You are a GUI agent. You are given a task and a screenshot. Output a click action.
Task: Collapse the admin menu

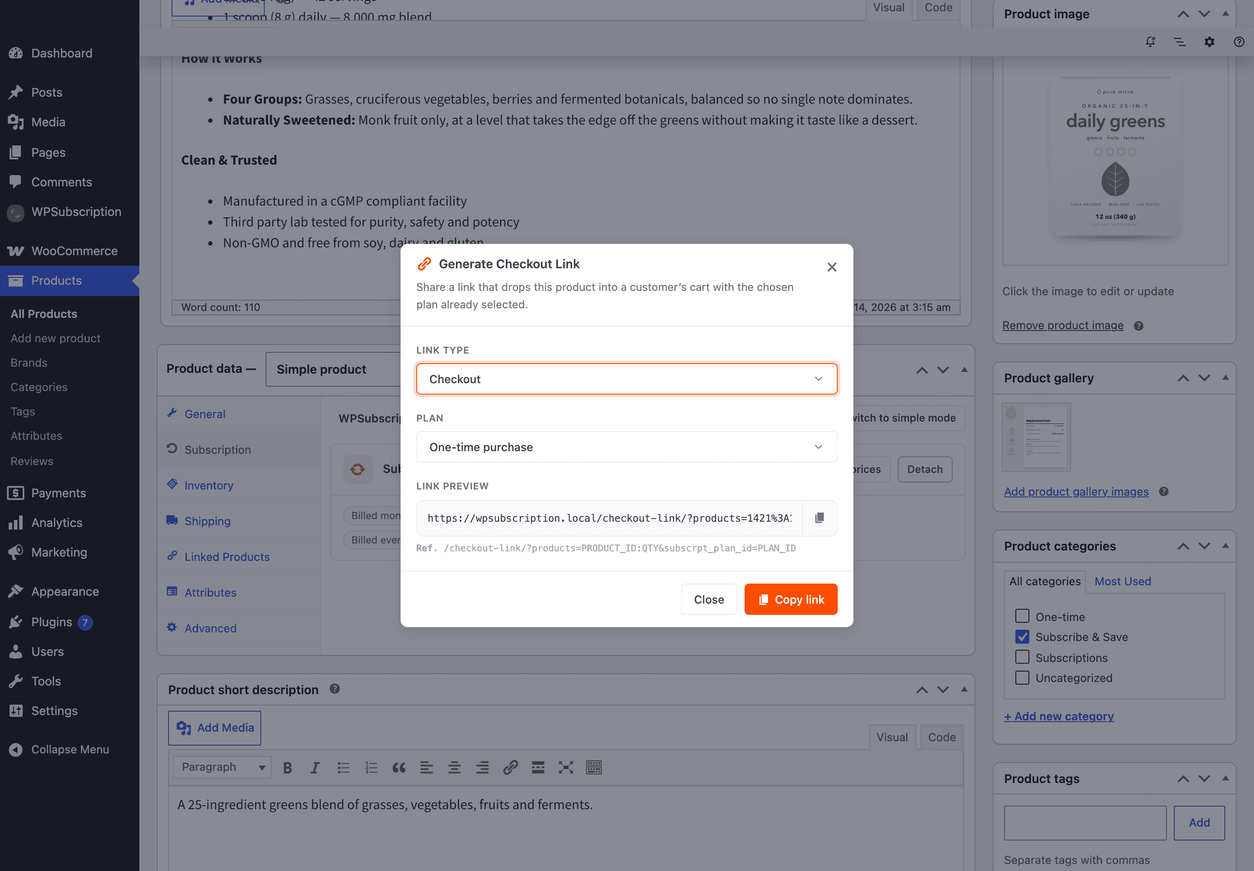(x=70, y=749)
